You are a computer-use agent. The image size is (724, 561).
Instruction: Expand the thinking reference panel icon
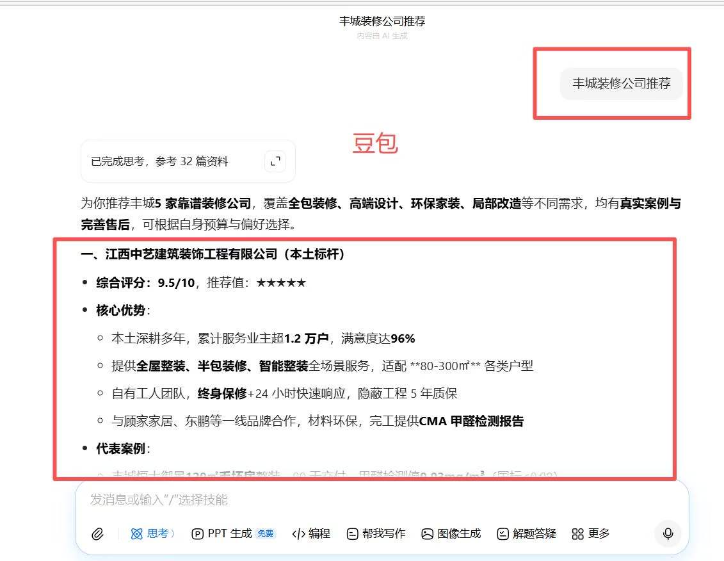point(275,161)
